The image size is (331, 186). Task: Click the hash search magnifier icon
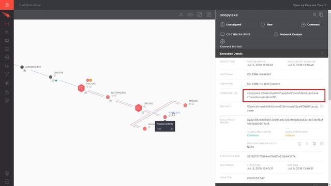pos(307,144)
